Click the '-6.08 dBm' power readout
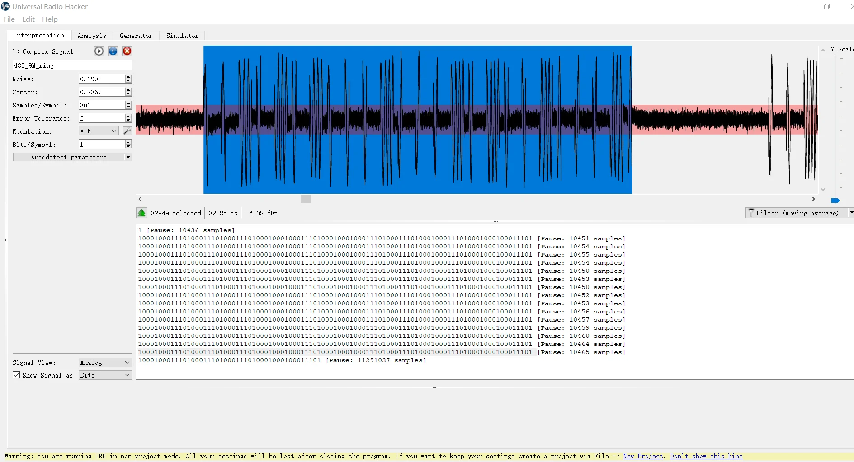The height and width of the screenshot is (462, 854). (x=261, y=213)
